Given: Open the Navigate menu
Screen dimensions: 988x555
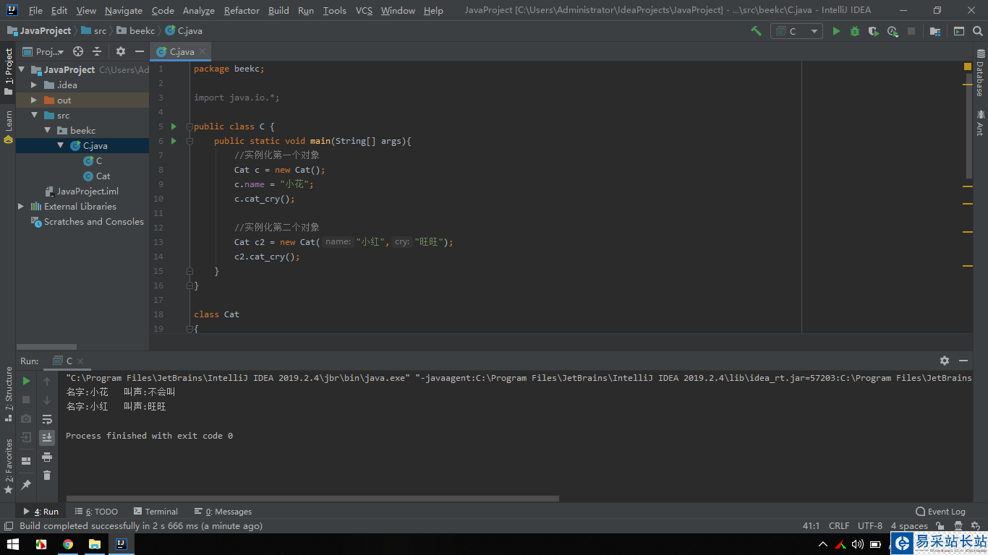Looking at the screenshot, I should pos(124,10).
